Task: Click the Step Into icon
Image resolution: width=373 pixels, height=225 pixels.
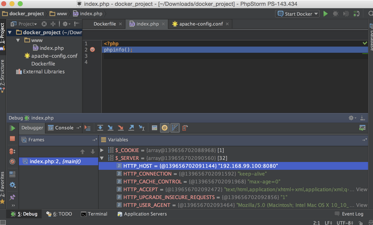Action: coord(111,128)
